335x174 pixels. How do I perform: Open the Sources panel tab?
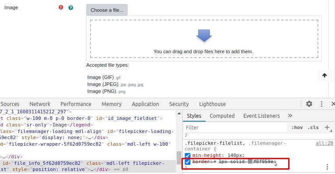tap(10, 104)
